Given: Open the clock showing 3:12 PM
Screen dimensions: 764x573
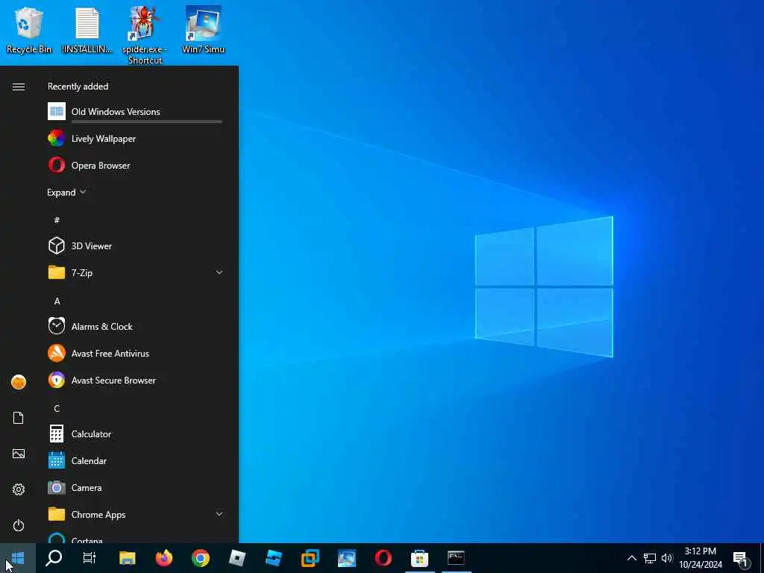Looking at the screenshot, I should [x=701, y=558].
